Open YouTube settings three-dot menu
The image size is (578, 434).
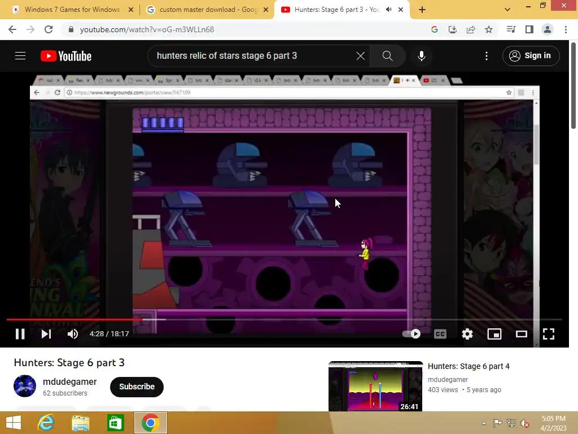tap(487, 56)
